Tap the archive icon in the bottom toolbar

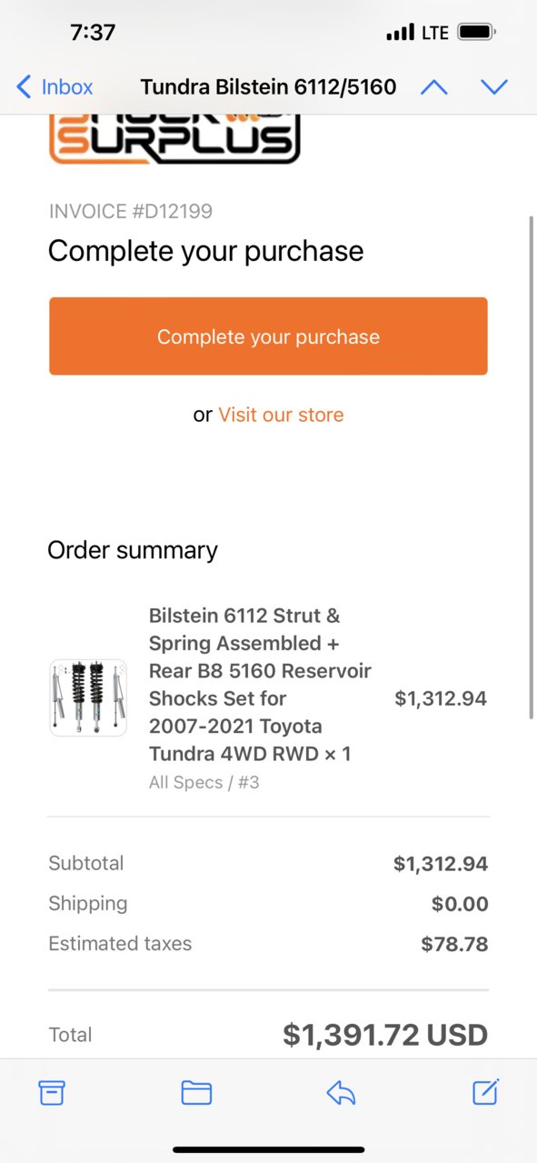tap(52, 1092)
